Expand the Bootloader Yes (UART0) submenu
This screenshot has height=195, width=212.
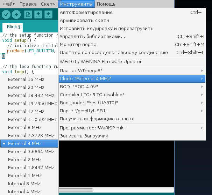[132, 103]
